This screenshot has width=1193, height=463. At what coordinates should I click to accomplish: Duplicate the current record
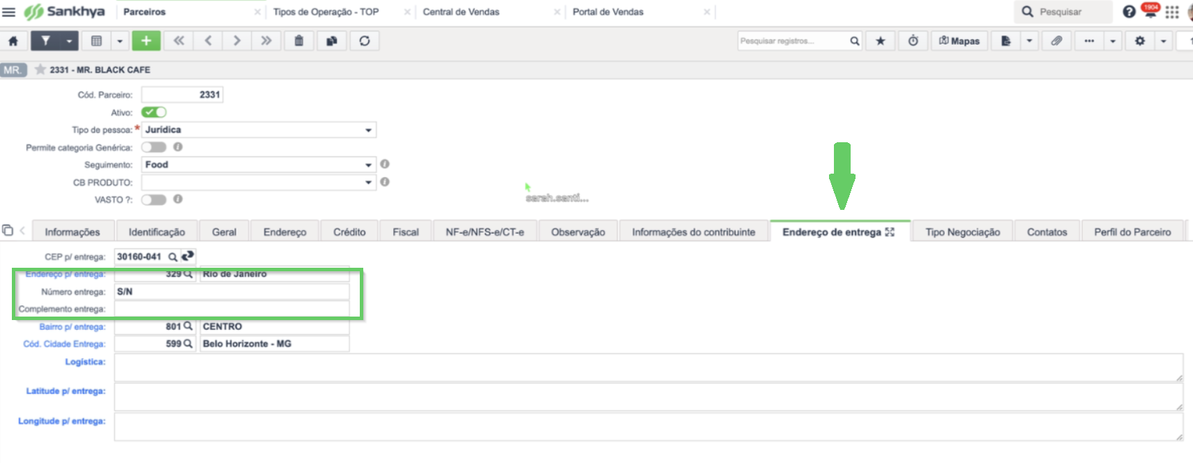click(x=332, y=41)
